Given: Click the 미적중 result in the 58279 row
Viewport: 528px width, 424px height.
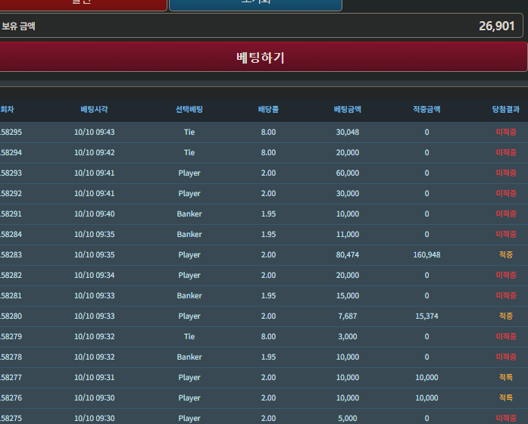Looking at the screenshot, I should pyautogui.click(x=506, y=336).
